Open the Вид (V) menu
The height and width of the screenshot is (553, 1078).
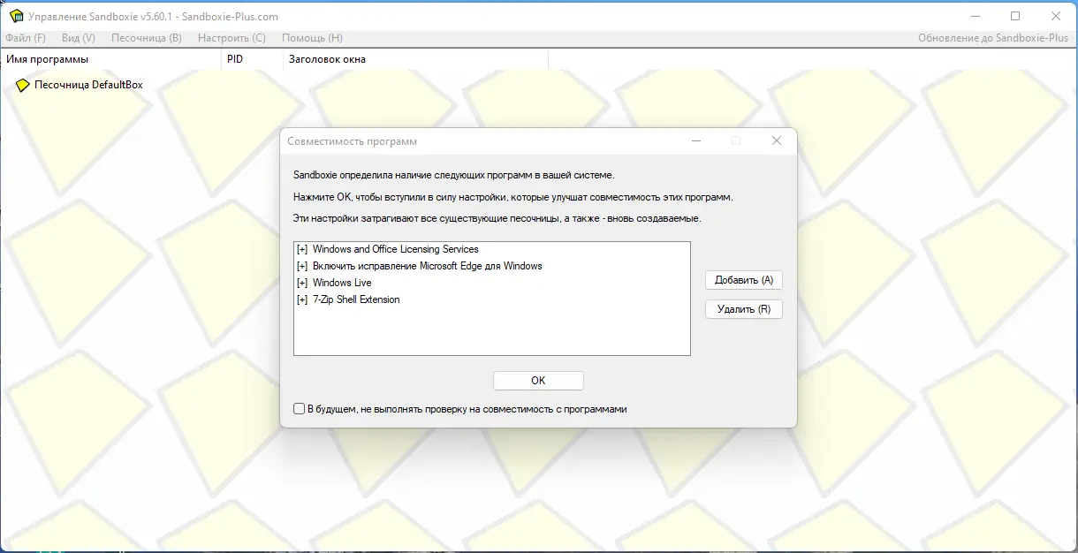[x=79, y=38]
